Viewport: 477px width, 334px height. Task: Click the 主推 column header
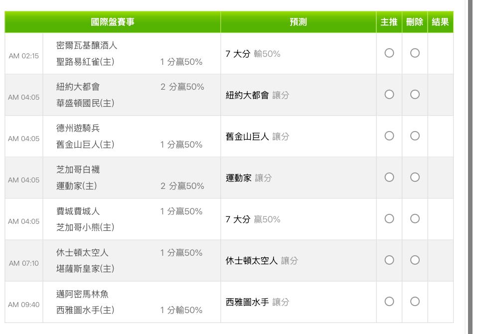(389, 22)
